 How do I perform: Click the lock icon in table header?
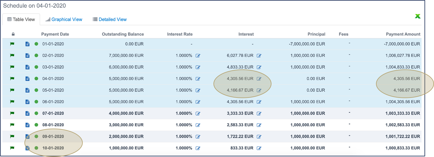point(13,34)
